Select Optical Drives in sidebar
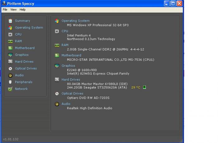Image resolution: width=218 pixels, height=143 pixels. (26, 69)
